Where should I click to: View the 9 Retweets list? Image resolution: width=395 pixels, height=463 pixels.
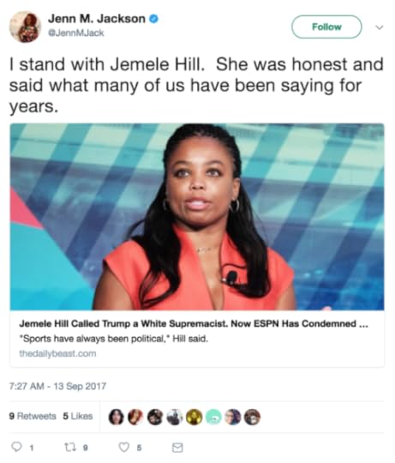pos(33,416)
